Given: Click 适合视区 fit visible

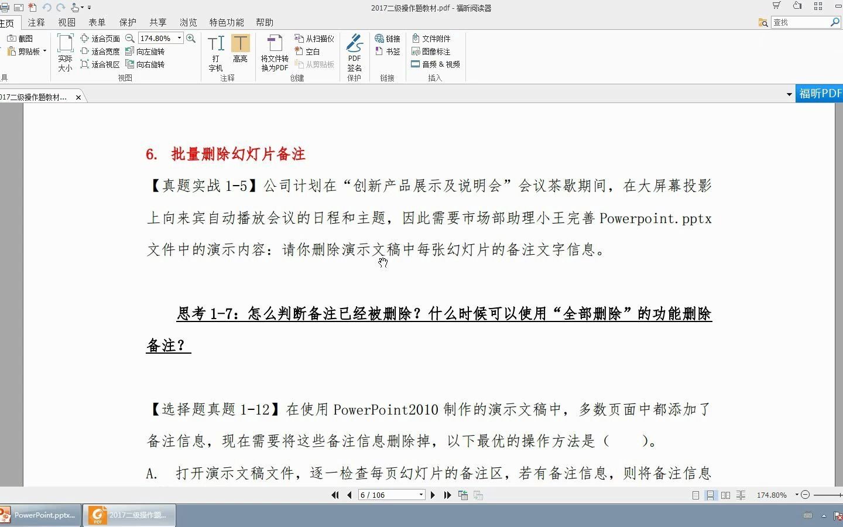Looking at the screenshot, I should [x=100, y=64].
